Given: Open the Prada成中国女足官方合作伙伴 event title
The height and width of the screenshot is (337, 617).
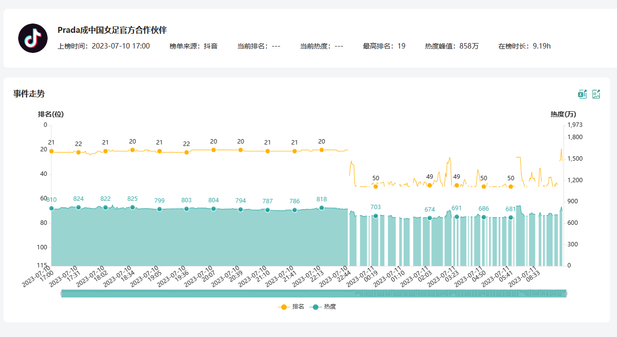Looking at the screenshot, I should pyautogui.click(x=112, y=30).
